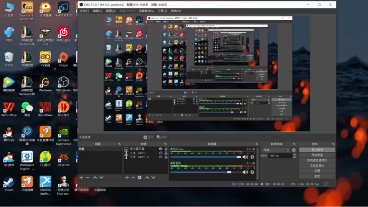Click the 启动虚拟摄像机 button
This screenshot has width=368, height=207.
317,160
